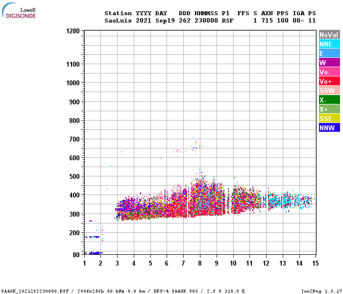
Task: Click the '2.6 S 315.8 E' coordinates
Action: click(x=226, y=291)
